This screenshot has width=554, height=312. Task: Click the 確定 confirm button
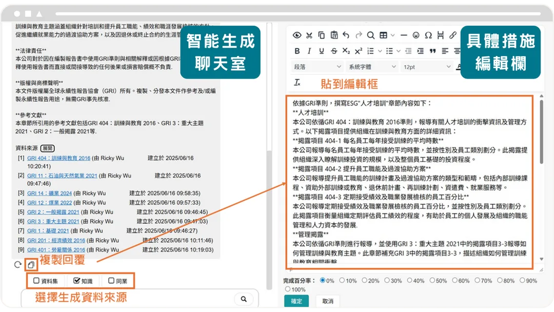pyautogui.click(x=296, y=301)
